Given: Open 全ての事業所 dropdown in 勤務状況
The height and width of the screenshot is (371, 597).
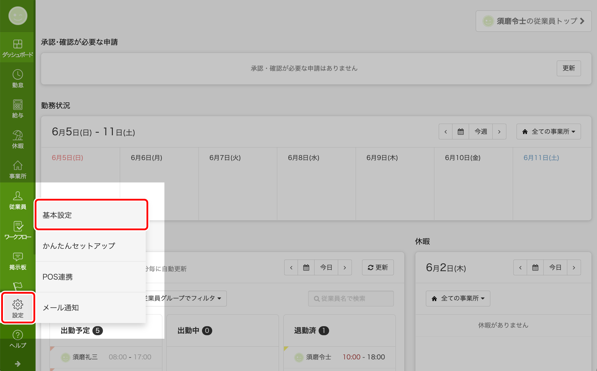Looking at the screenshot, I should [549, 132].
